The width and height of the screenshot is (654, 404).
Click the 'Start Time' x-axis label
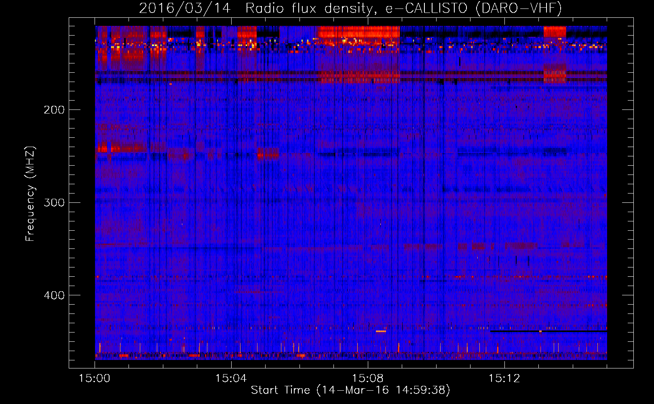[350, 390]
